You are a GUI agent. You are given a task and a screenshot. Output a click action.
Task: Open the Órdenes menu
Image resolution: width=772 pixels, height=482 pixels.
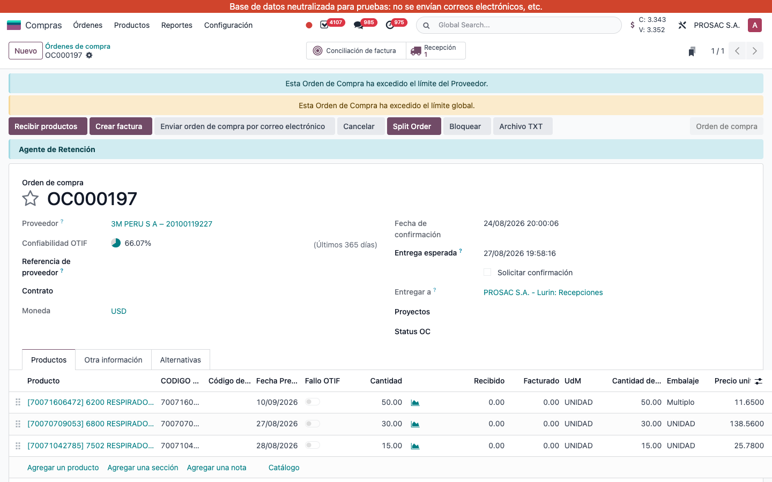point(88,25)
